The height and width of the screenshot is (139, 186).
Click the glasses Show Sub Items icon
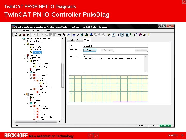click(127, 35)
